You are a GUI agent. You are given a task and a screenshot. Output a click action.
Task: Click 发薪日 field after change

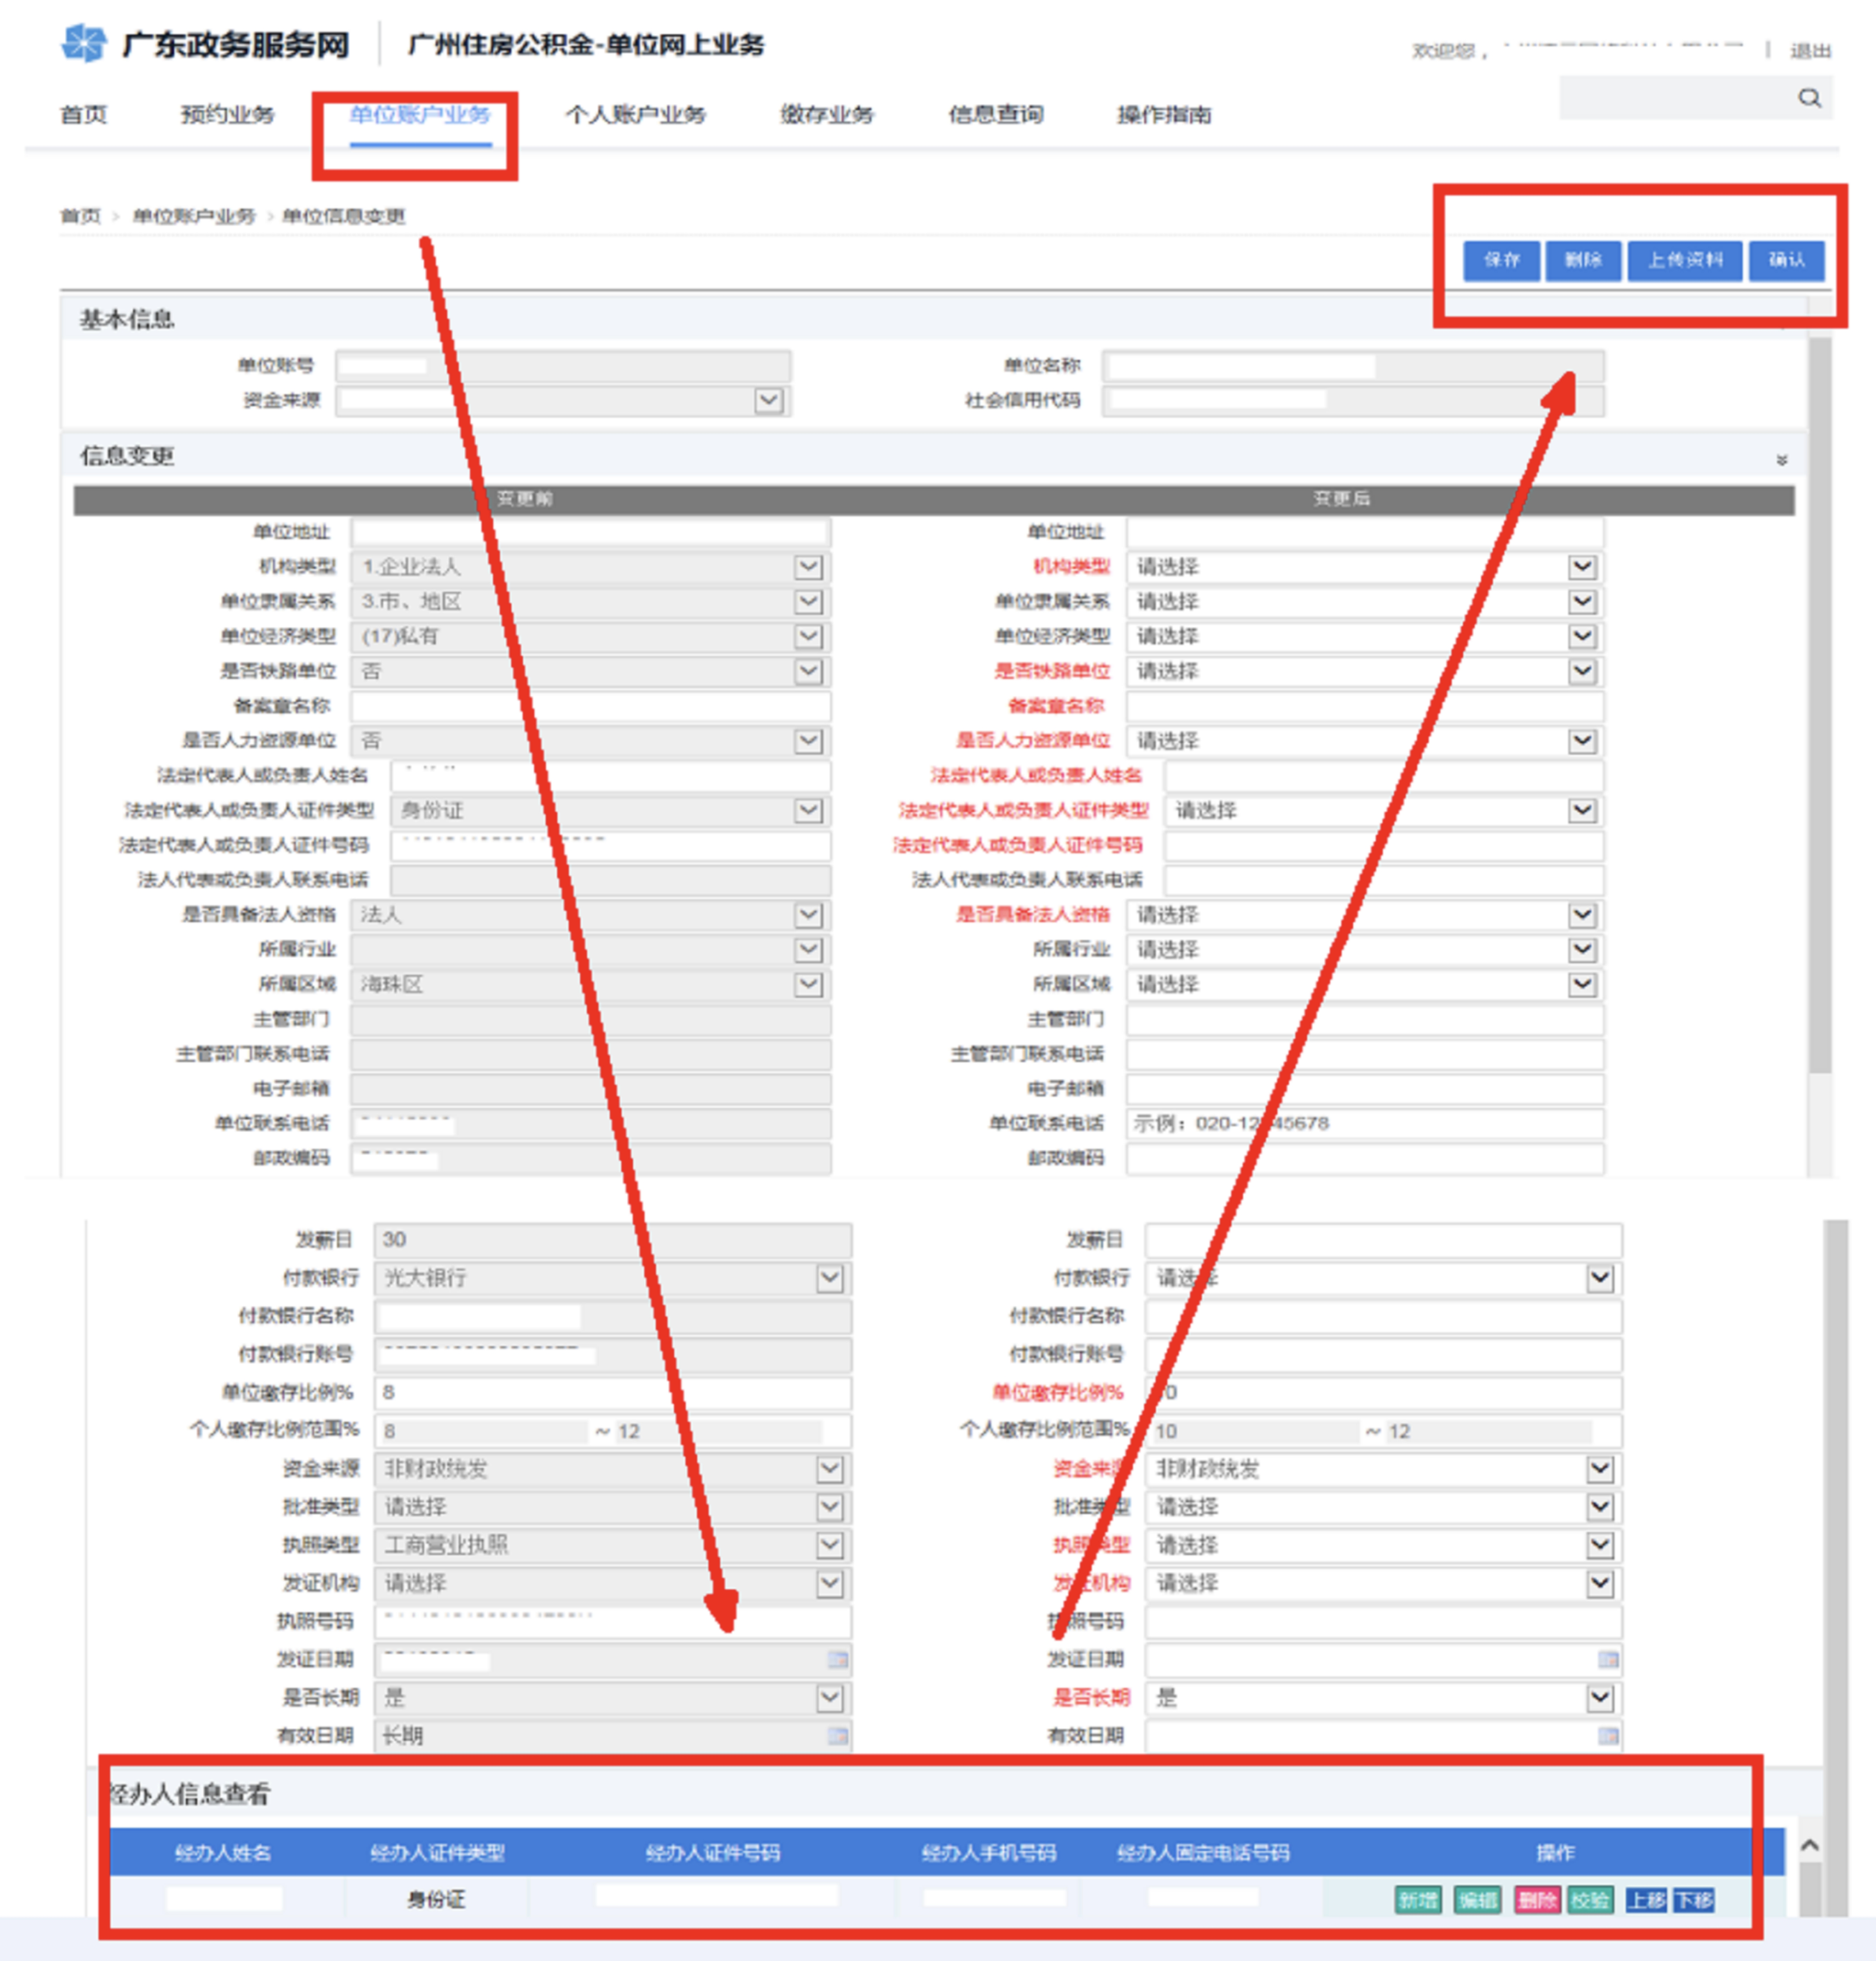pos(1383,1240)
